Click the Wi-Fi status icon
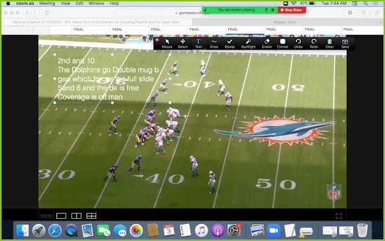This screenshot has width=385, height=241. [294, 3]
